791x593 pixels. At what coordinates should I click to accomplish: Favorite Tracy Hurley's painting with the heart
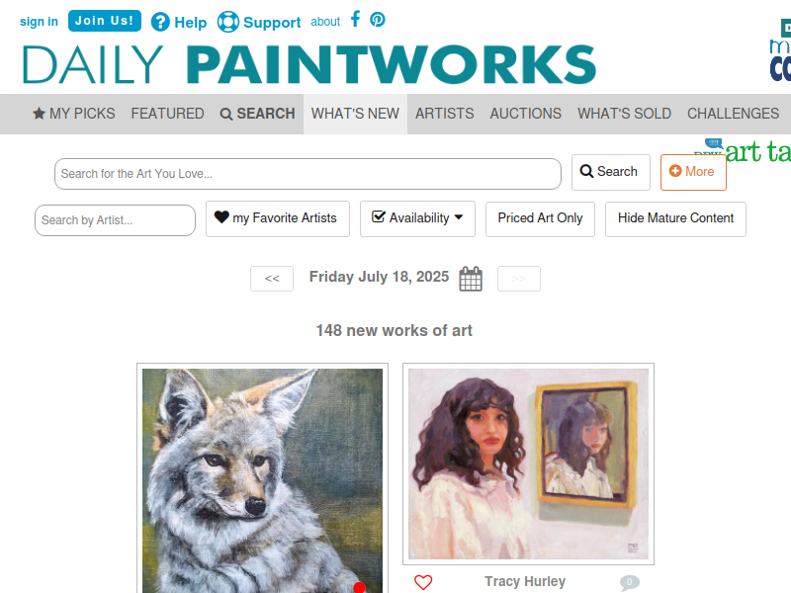[x=423, y=582]
